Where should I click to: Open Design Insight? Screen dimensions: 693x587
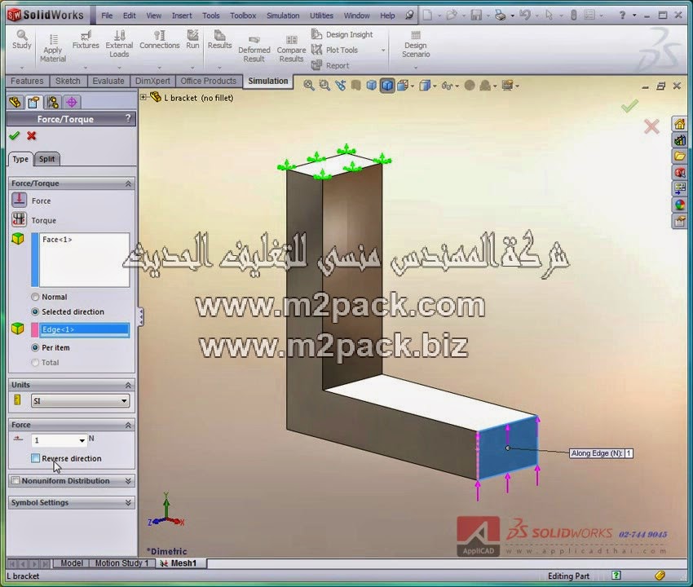pos(342,34)
